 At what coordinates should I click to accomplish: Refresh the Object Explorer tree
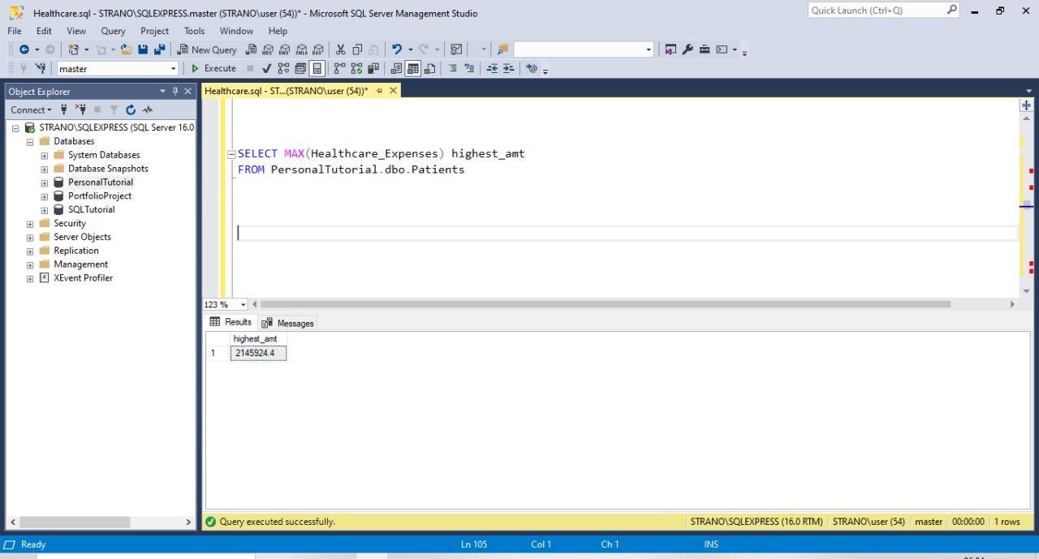(x=130, y=110)
